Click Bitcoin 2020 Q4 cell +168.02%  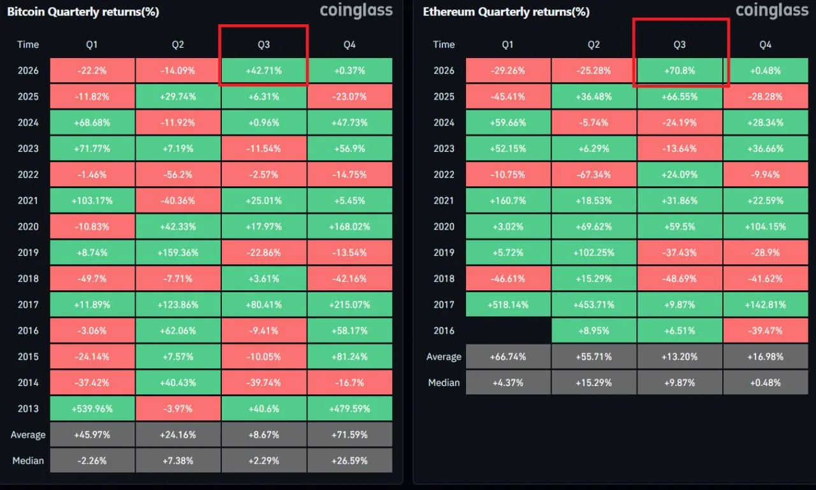[x=350, y=226]
